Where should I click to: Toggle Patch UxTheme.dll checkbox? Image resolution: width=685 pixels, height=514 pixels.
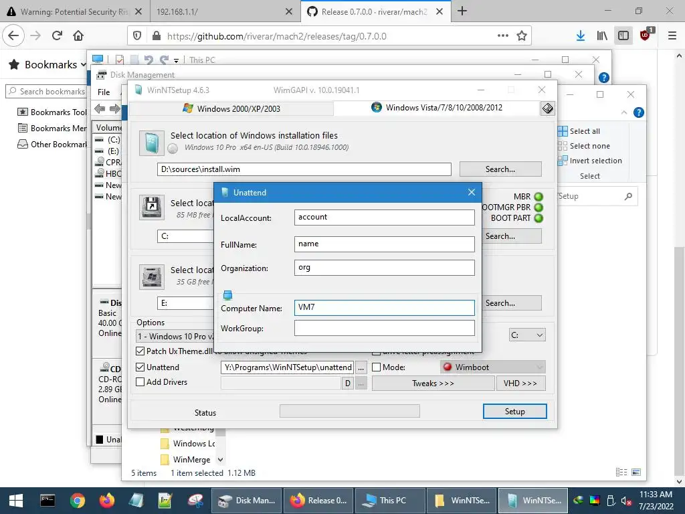(140, 351)
